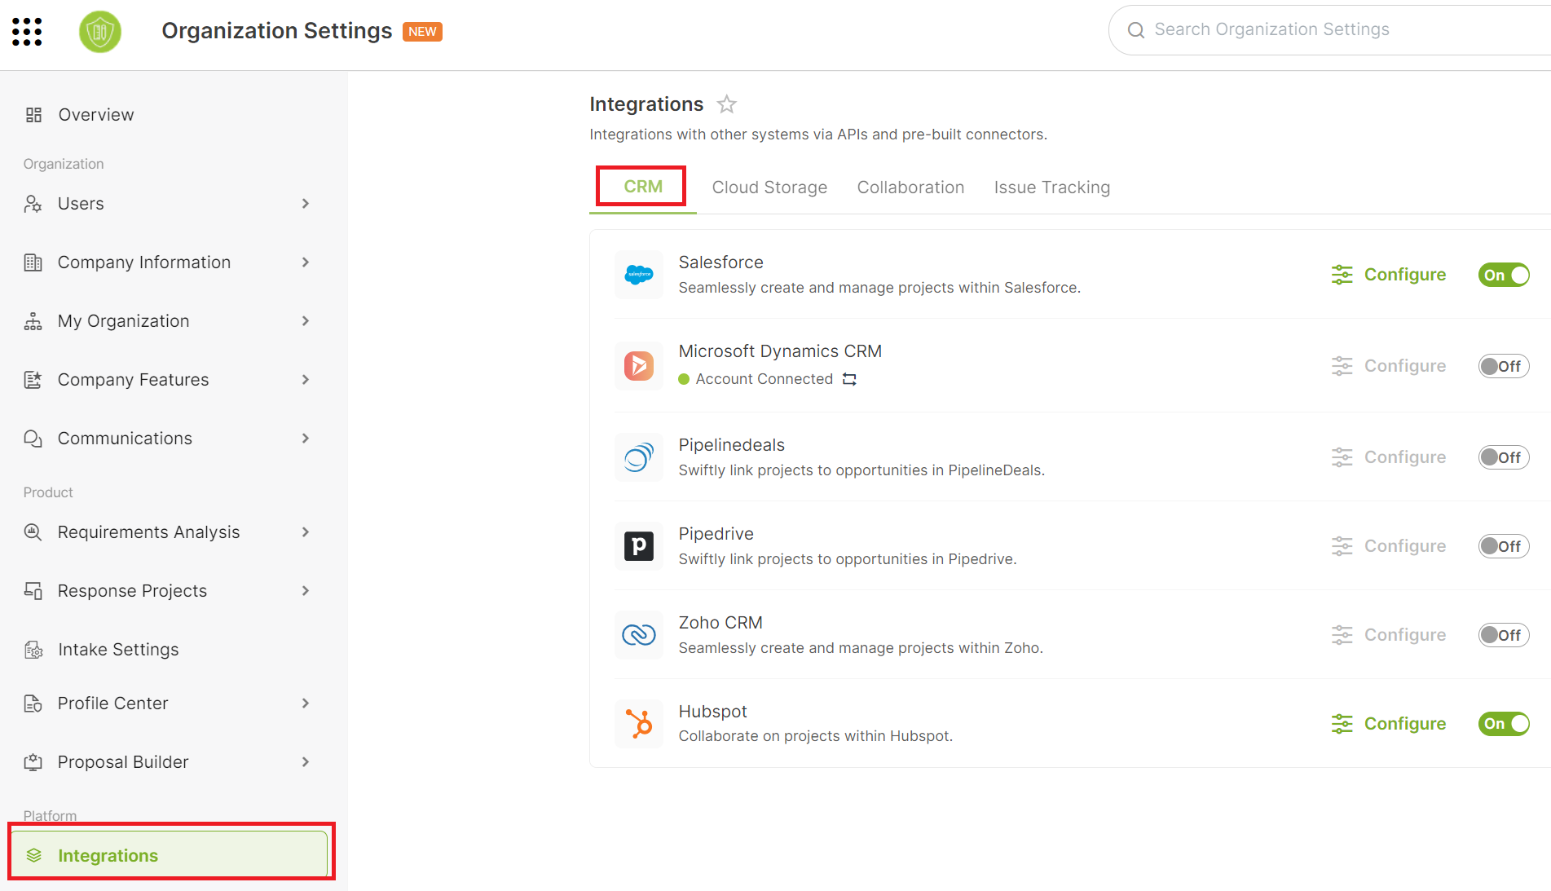Image resolution: width=1551 pixels, height=891 pixels.
Task: Click Configure for Zoho CRM
Action: click(1405, 635)
